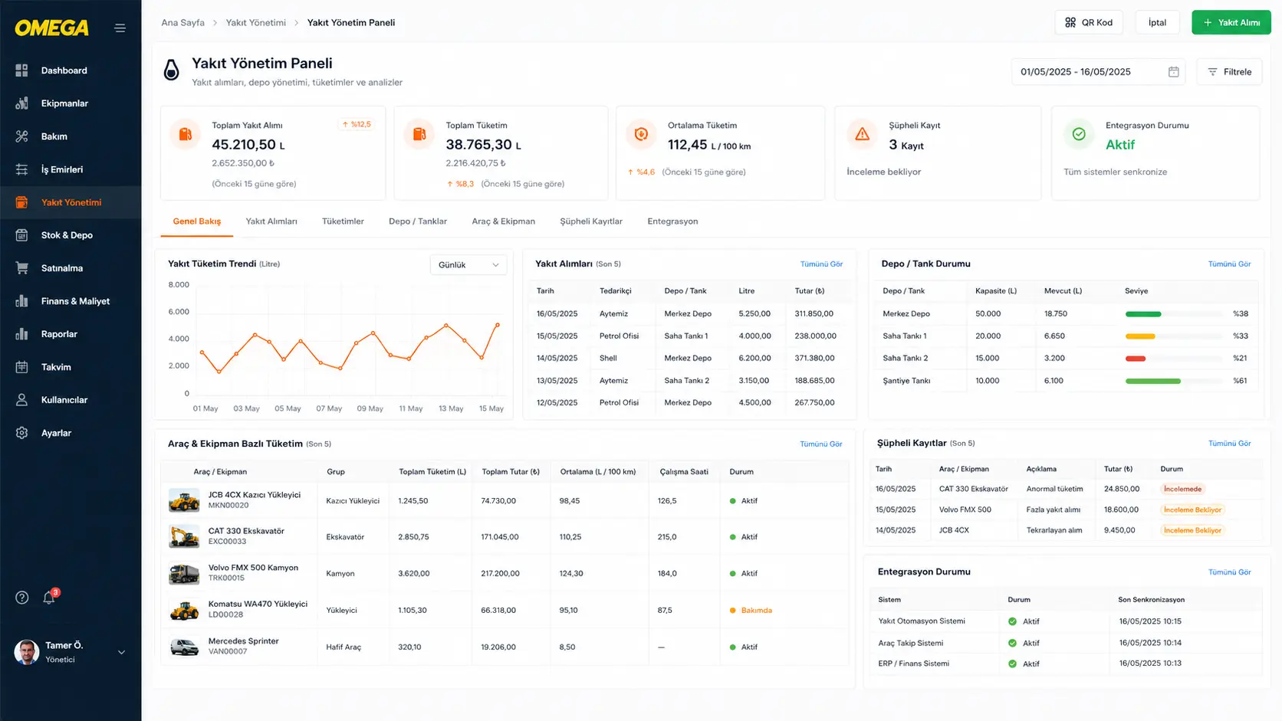Click the QR Kod button

tap(1089, 23)
